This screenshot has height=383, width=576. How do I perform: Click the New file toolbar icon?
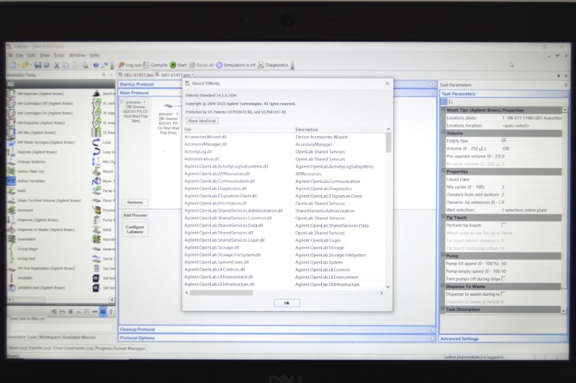pos(13,65)
